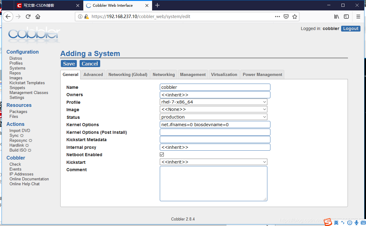Open Management Classes link

[x=29, y=92]
